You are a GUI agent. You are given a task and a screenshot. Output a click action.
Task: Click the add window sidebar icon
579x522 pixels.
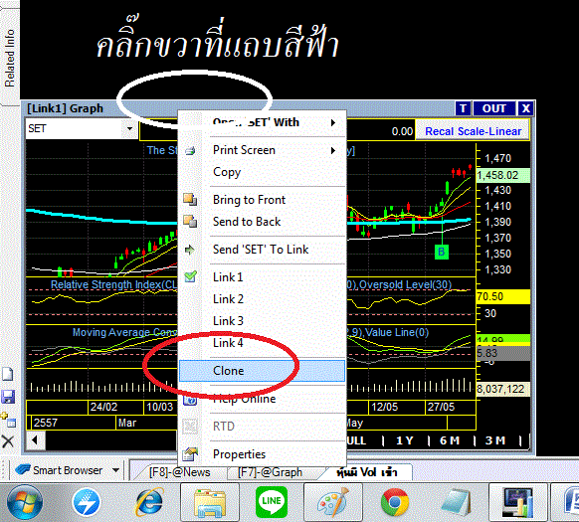[x=8, y=420]
